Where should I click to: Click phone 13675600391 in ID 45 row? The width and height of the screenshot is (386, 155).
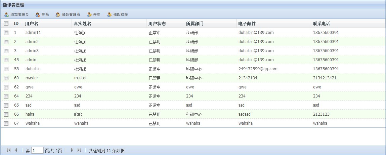326,60
